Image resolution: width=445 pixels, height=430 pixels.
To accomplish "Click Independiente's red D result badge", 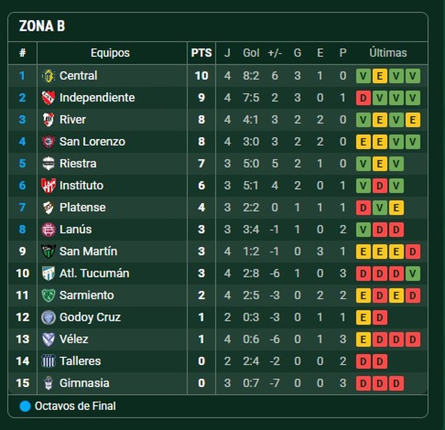I will pyautogui.click(x=363, y=98).
